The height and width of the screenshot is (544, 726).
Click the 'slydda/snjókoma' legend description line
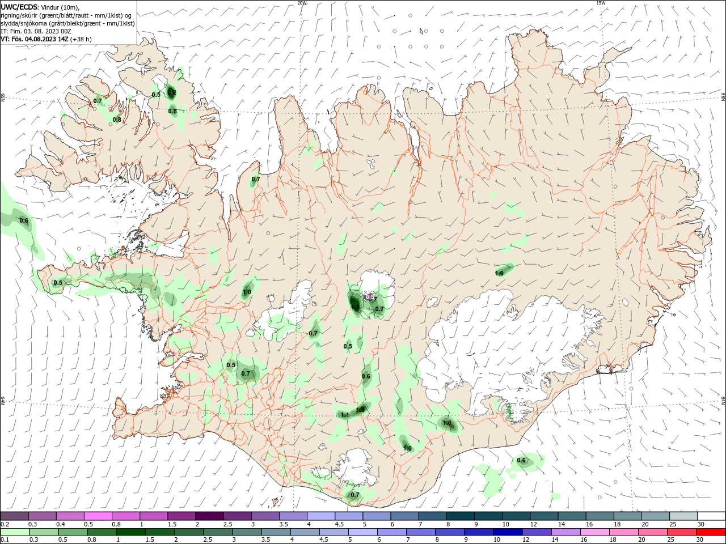(x=67, y=23)
